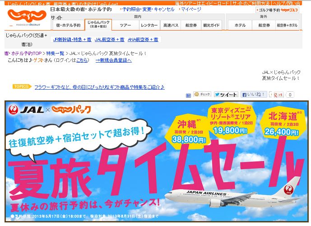Select the overseas ホテル tab
Image resolution: width=311 pixels, height=226 pixels.
click(x=240, y=25)
